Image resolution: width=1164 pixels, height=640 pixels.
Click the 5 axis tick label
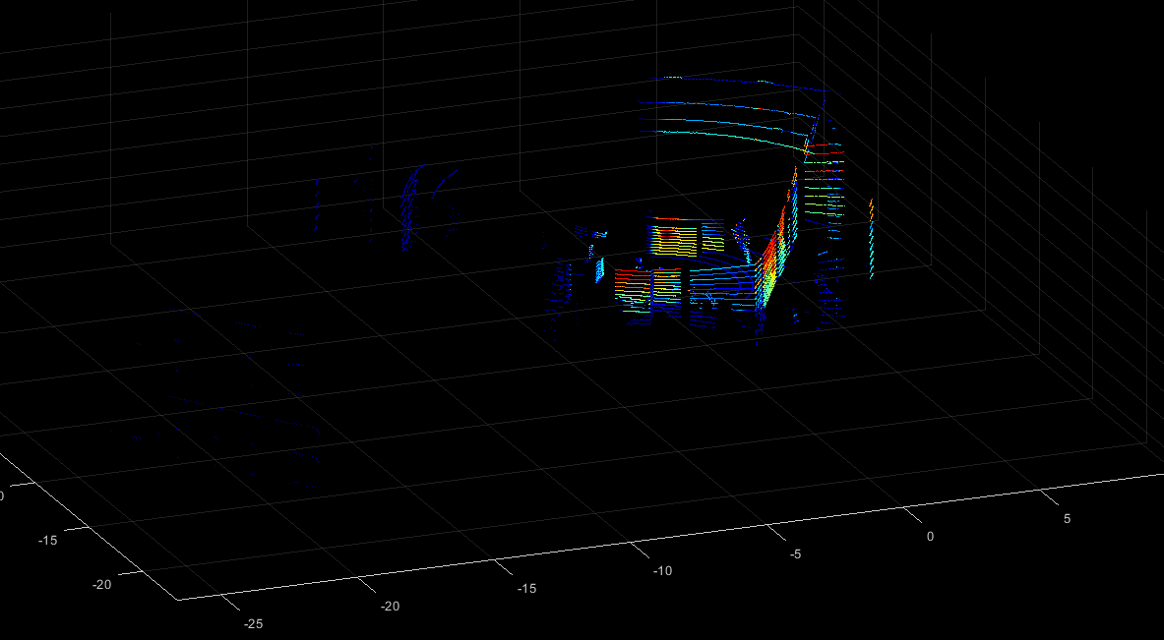click(1067, 518)
